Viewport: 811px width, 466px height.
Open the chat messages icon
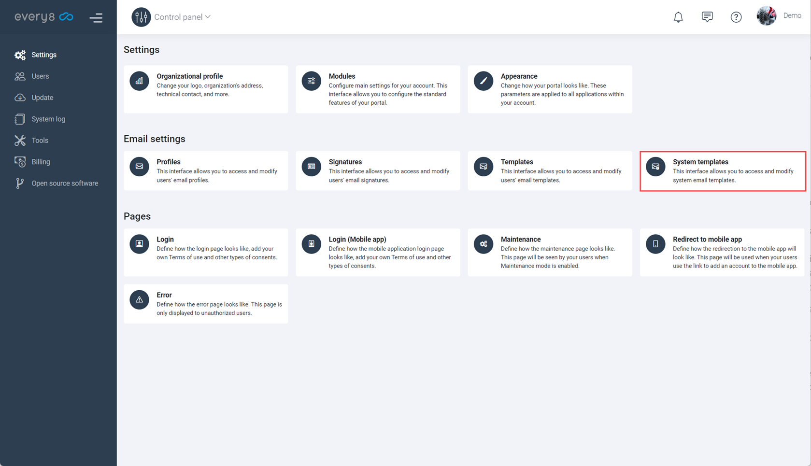(707, 16)
